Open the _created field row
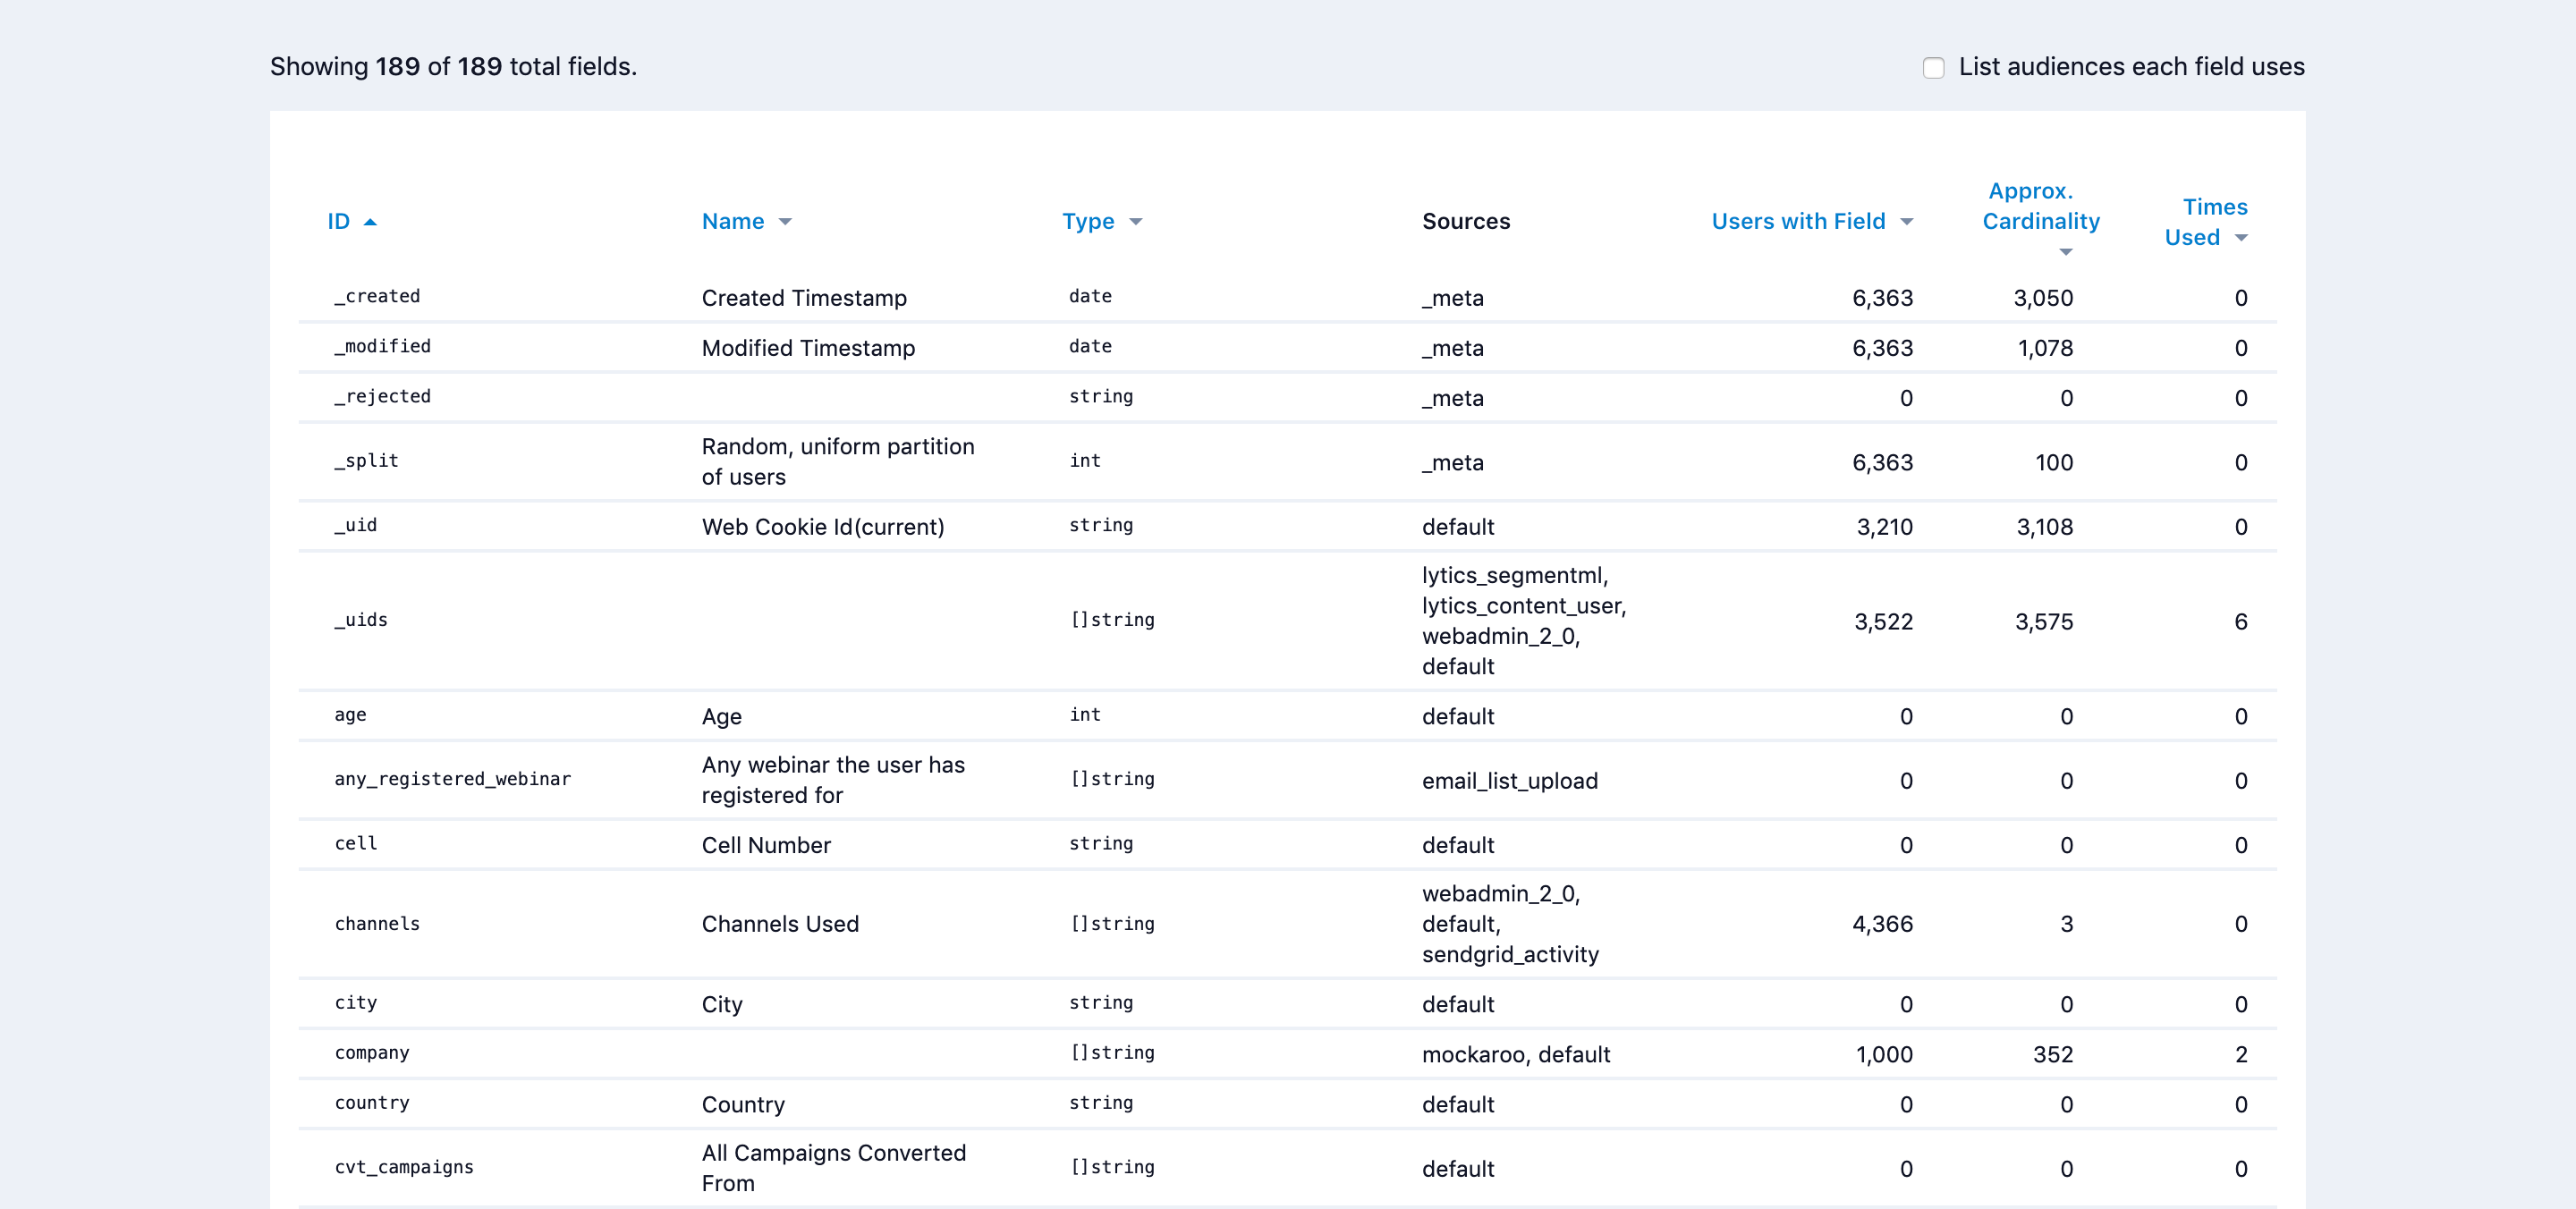This screenshot has height=1209, width=2576. point(377,296)
